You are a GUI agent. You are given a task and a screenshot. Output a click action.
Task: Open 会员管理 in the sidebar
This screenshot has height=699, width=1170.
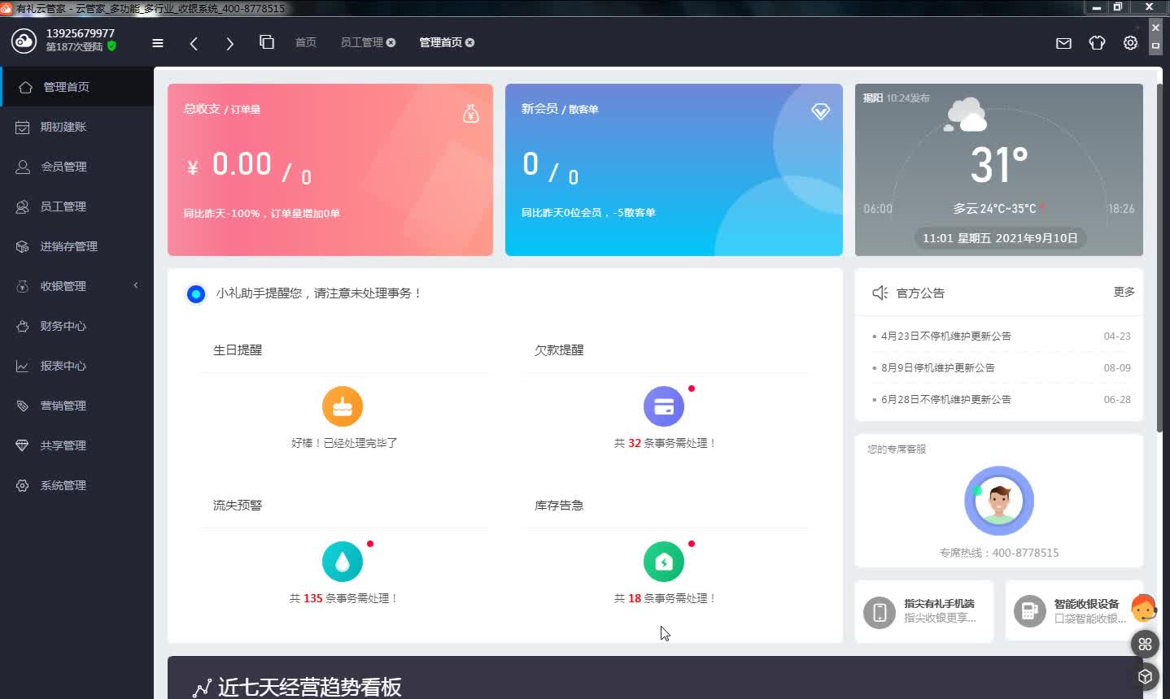click(x=77, y=167)
